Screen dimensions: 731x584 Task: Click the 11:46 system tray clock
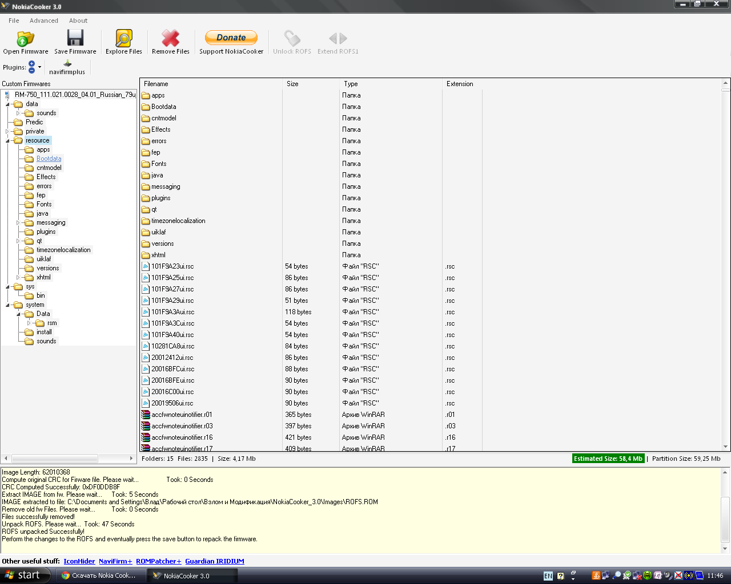coord(715,576)
